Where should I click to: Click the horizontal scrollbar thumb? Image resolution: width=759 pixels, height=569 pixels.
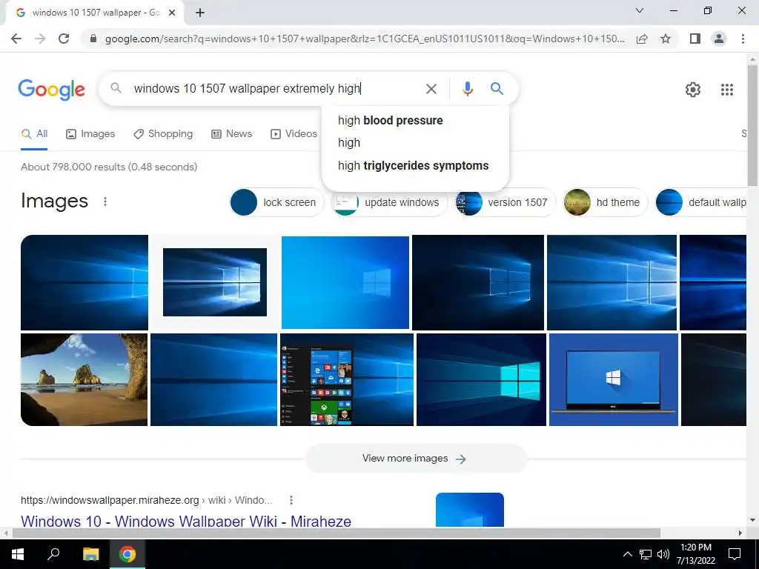pos(336,533)
